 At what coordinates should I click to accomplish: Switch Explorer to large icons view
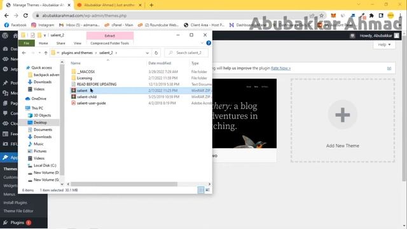pos(207,190)
